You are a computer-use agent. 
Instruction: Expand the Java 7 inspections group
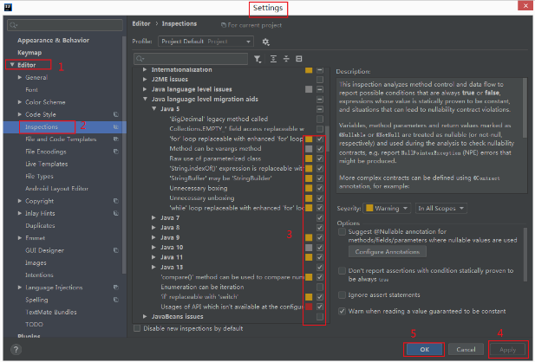point(153,217)
